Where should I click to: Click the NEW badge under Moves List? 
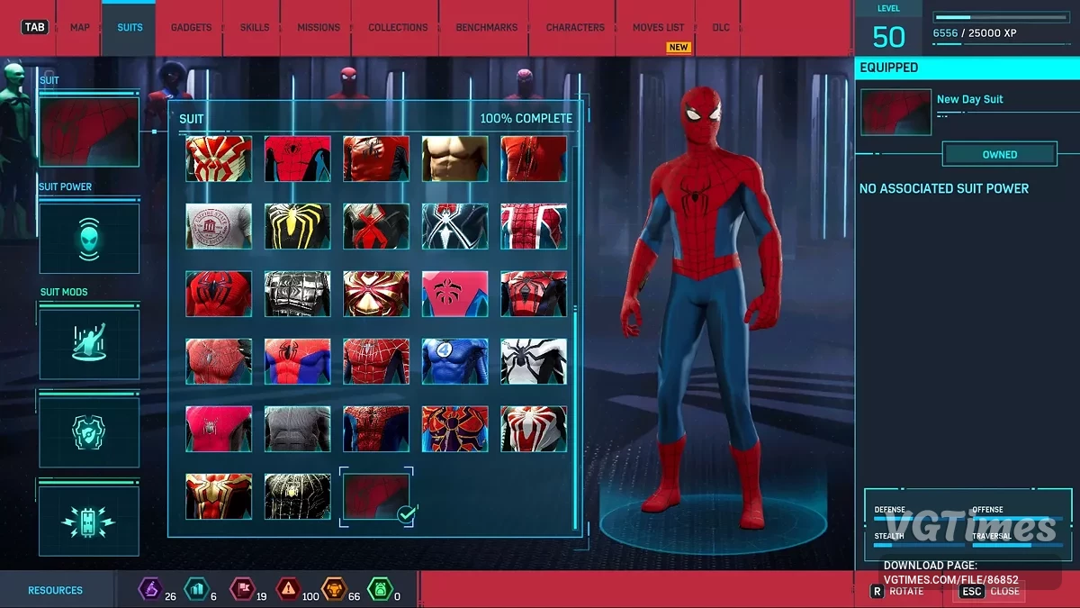click(x=678, y=47)
